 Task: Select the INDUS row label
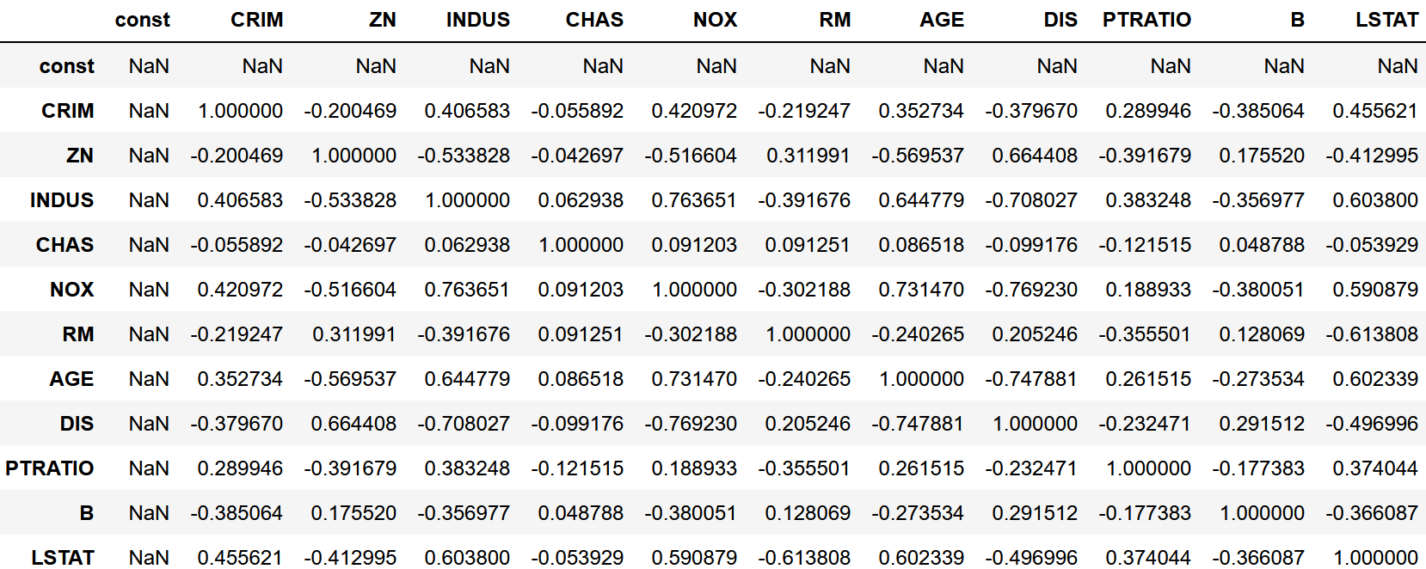coord(62,200)
